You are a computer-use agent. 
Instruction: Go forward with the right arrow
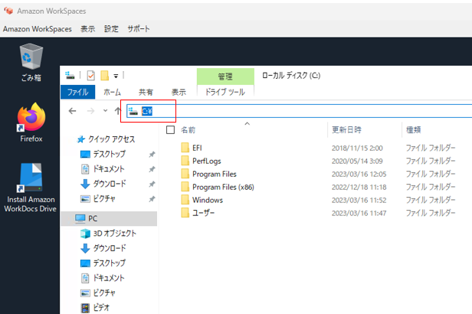(90, 111)
